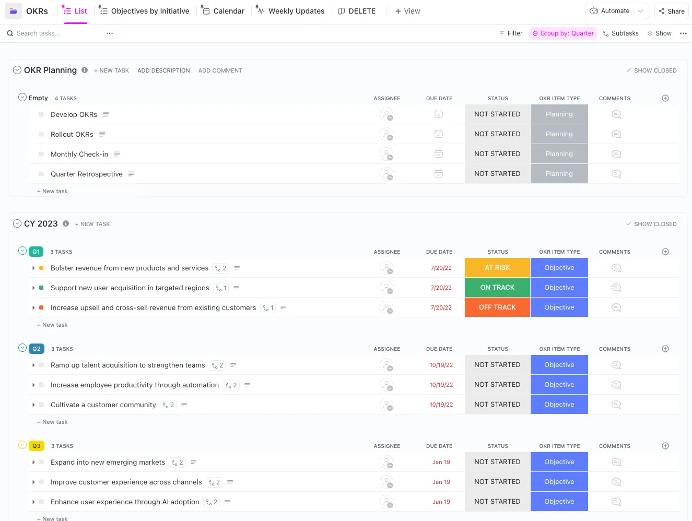692x521 pixels.
Task: Toggle Subtasks display
Action: coord(620,33)
